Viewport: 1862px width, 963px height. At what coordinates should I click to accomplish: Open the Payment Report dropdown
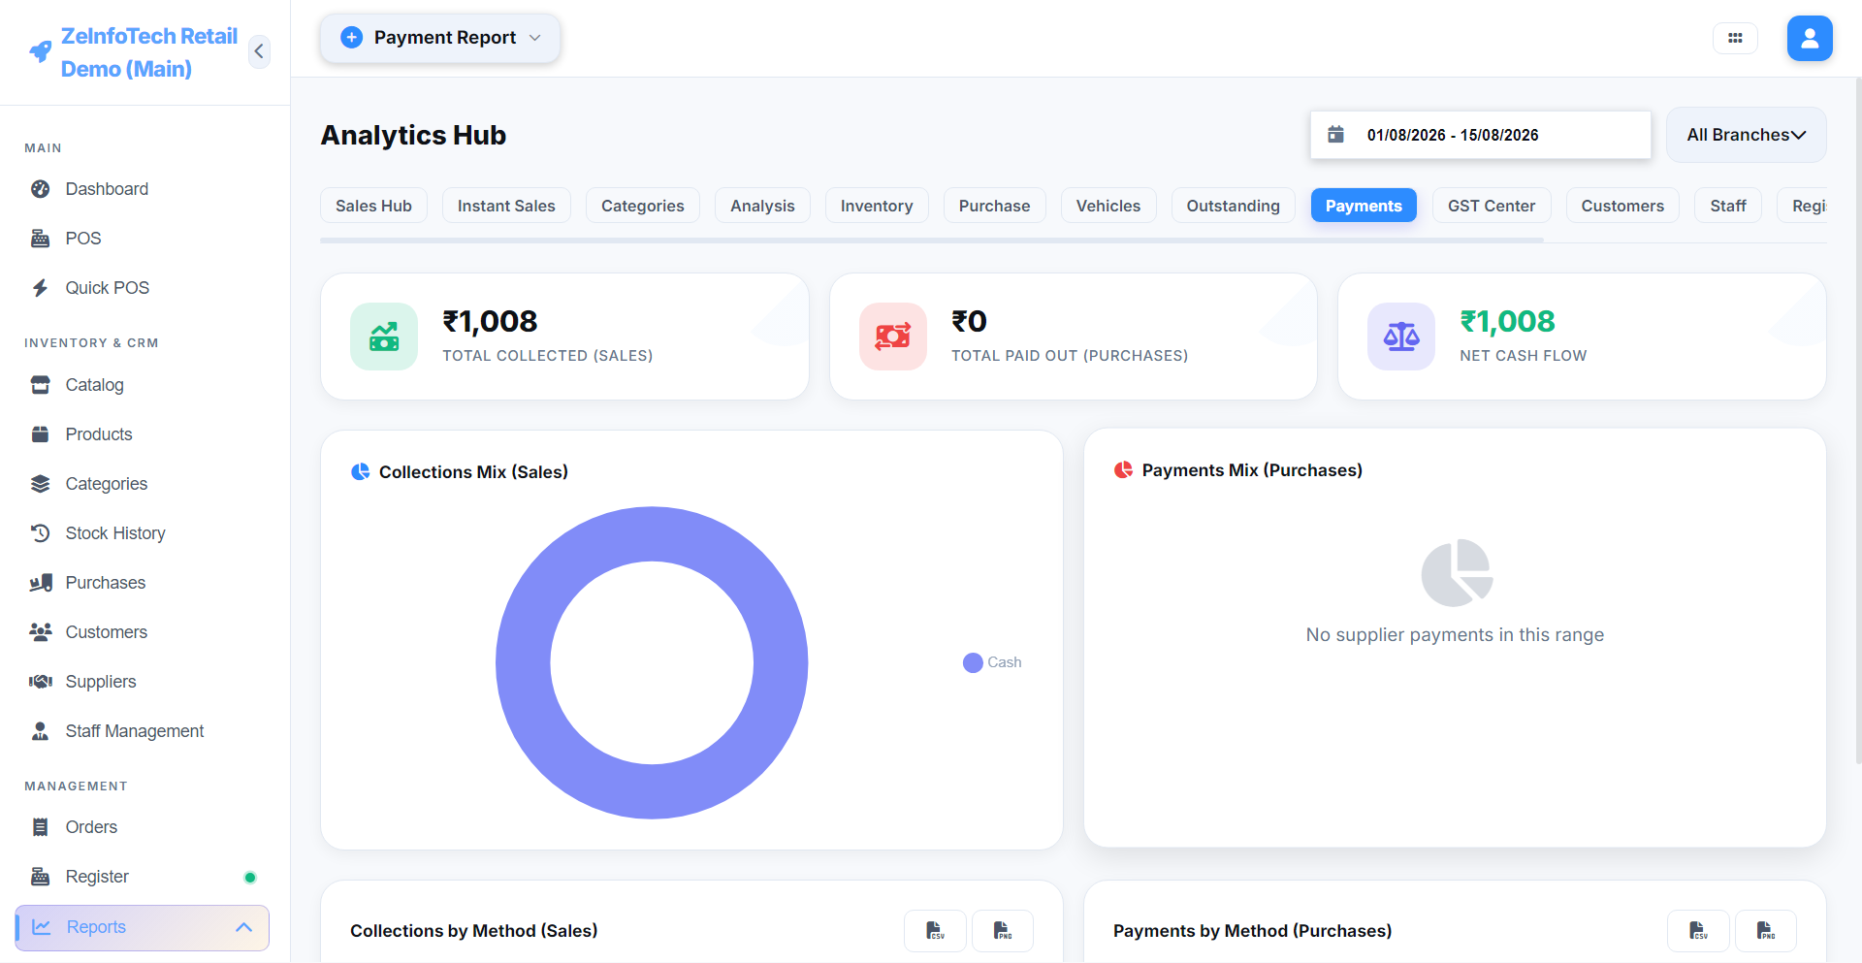(x=440, y=38)
